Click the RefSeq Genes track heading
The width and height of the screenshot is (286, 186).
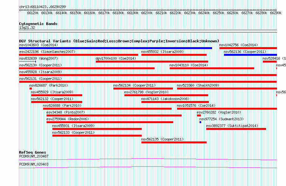pos(33,152)
